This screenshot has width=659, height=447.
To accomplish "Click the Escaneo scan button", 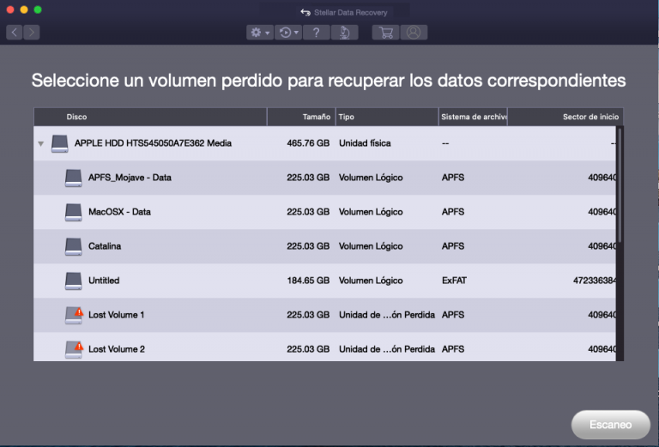I will 610,425.
